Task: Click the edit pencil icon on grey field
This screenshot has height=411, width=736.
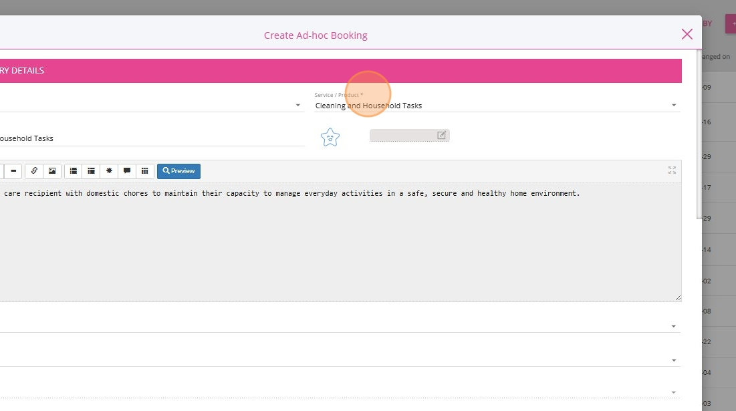Action: [441, 135]
